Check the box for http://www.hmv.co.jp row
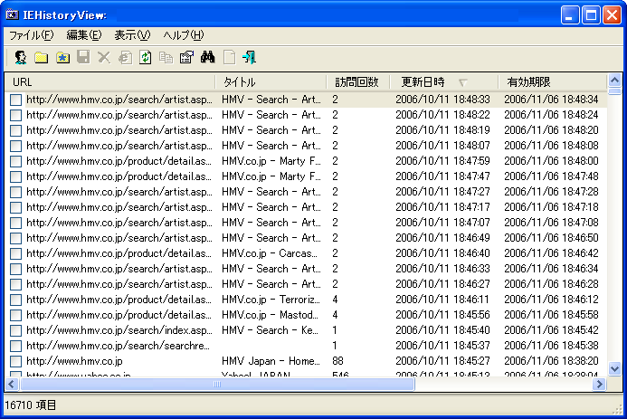This screenshot has height=419, width=627. click(x=15, y=361)
